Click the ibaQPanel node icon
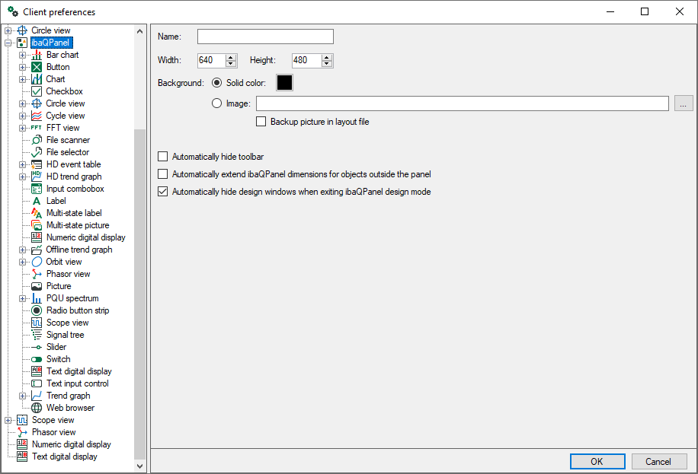 click(x=22, y=43)
